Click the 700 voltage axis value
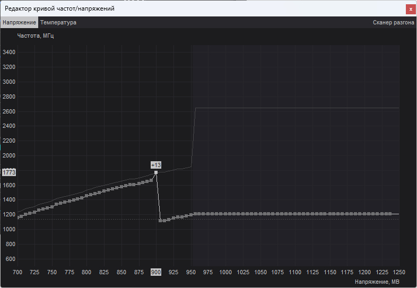 pyautogui.click(x=18, y=272)
